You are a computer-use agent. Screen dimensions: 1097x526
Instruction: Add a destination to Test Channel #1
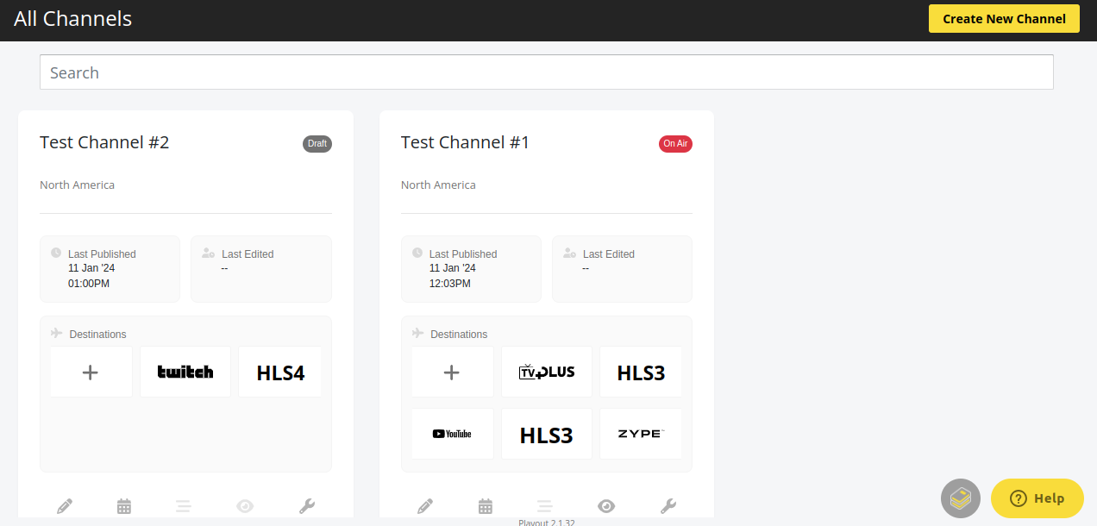click(452, 373)
